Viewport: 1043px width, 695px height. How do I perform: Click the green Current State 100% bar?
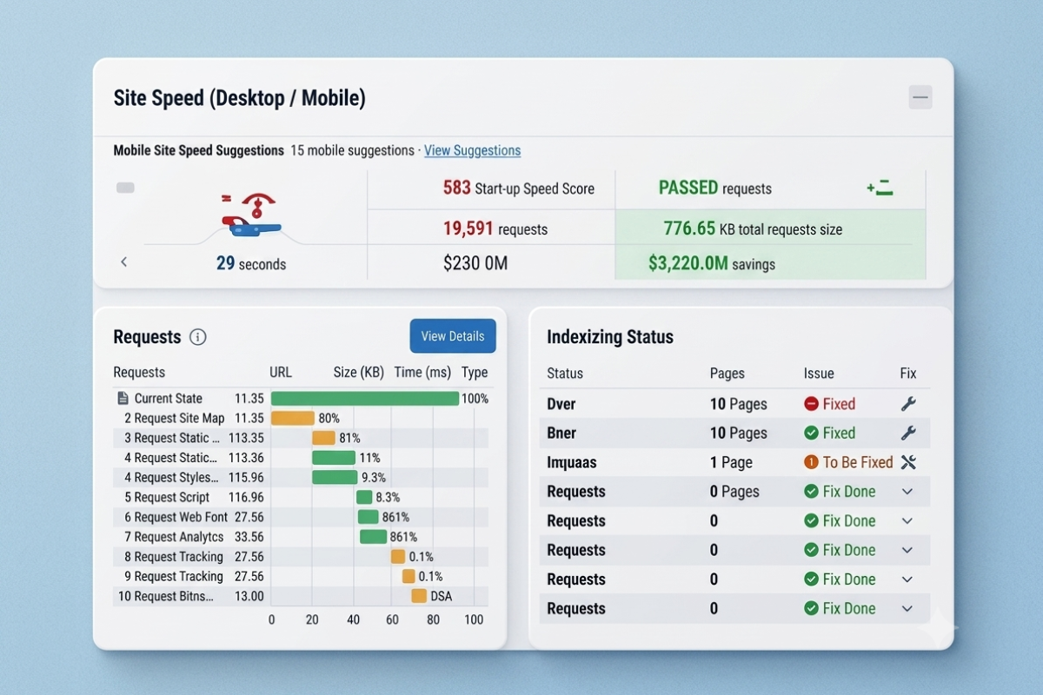click(365, 399)
